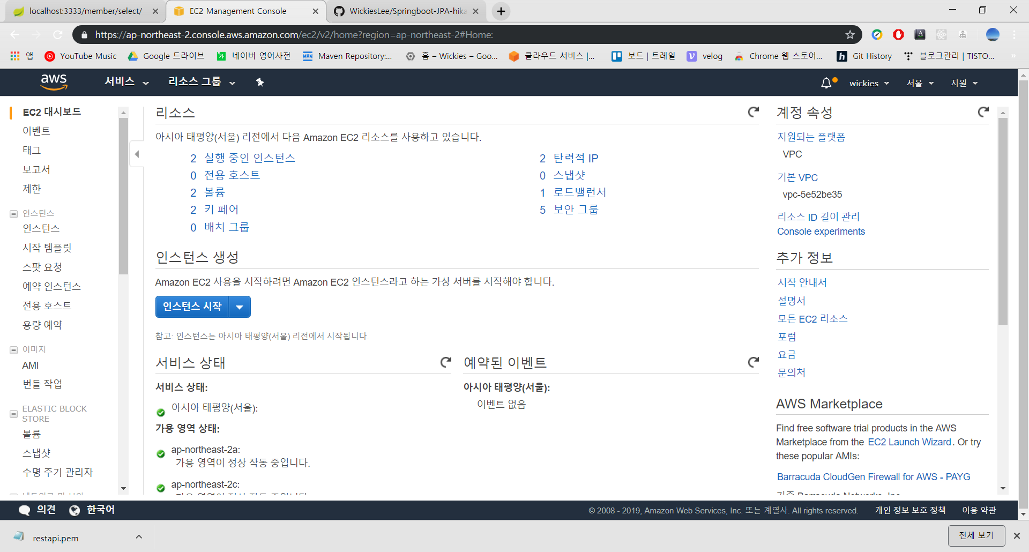
Task: Open restapi.pem downloaded file
Action: pos(55,538)
